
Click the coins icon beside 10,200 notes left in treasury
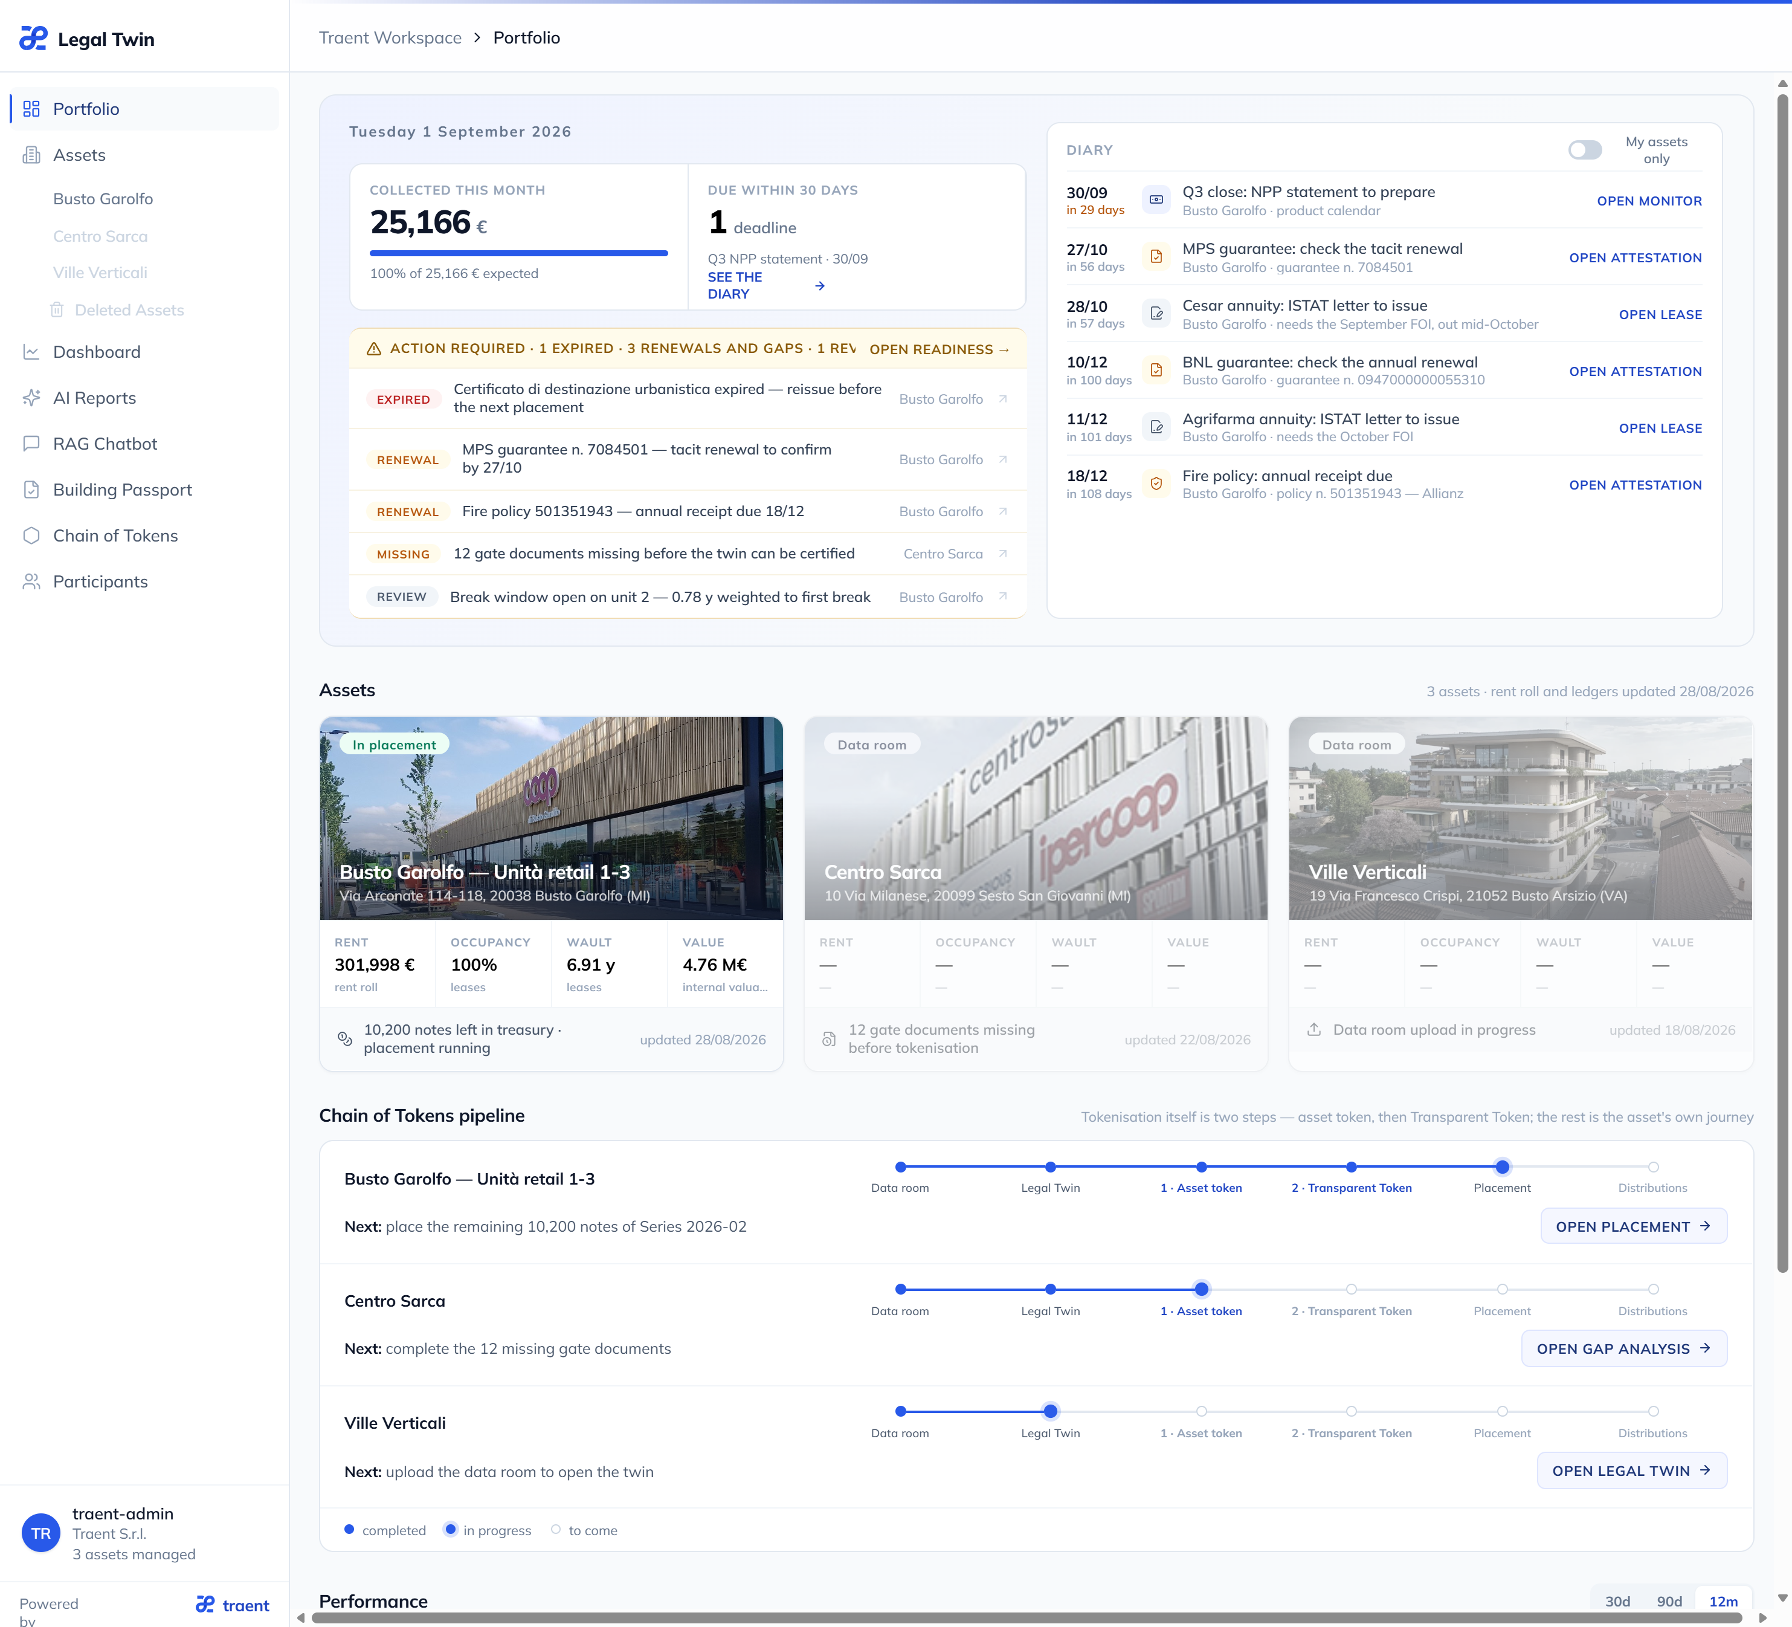tap(345, 1038)
